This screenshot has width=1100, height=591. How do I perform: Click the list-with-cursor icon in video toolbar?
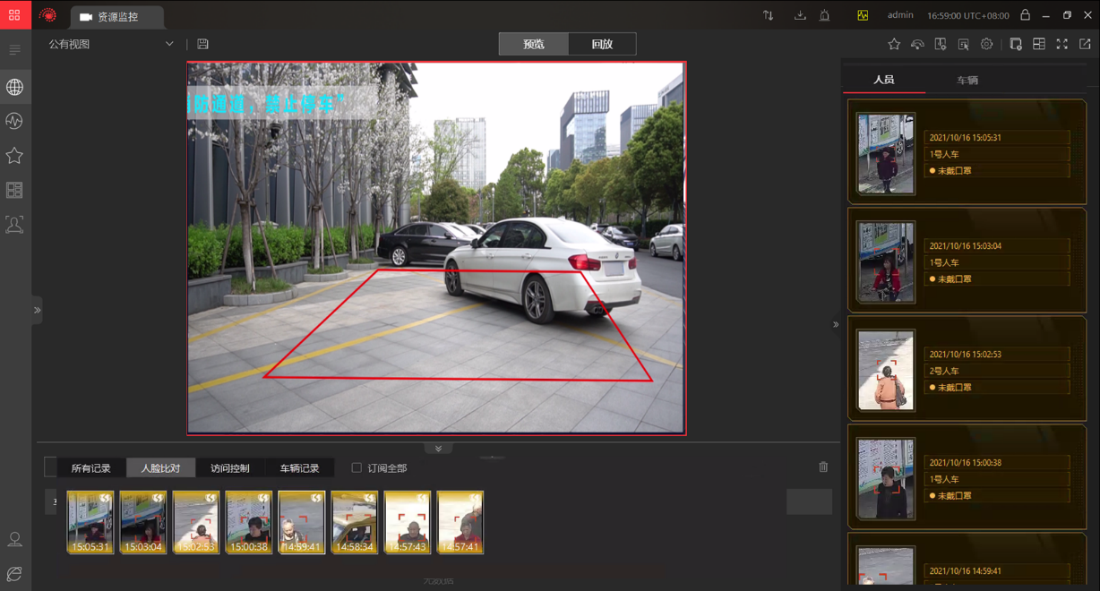(x=964, y=44)
